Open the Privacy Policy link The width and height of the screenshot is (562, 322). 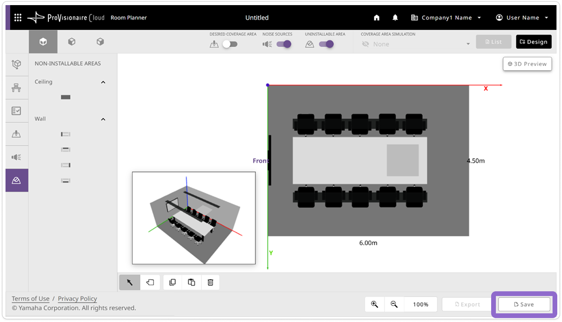click(77, 299)
